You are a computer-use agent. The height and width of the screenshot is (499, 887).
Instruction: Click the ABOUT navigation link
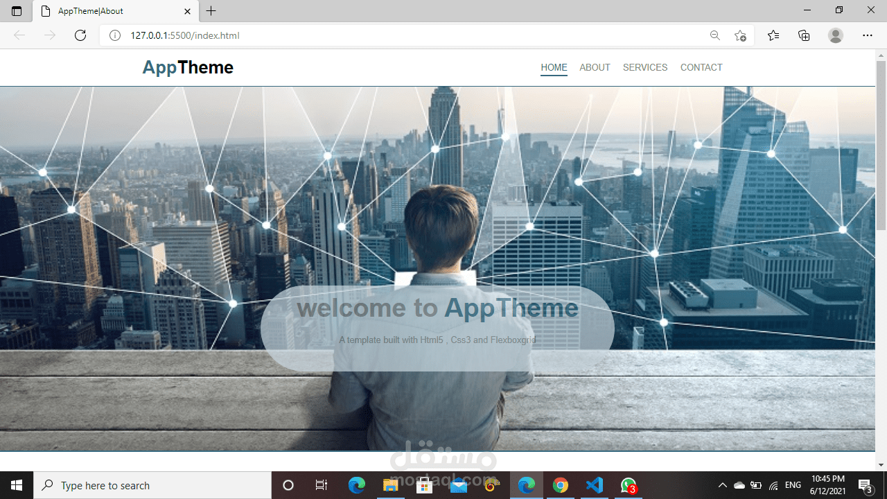[x=595, y=67]
